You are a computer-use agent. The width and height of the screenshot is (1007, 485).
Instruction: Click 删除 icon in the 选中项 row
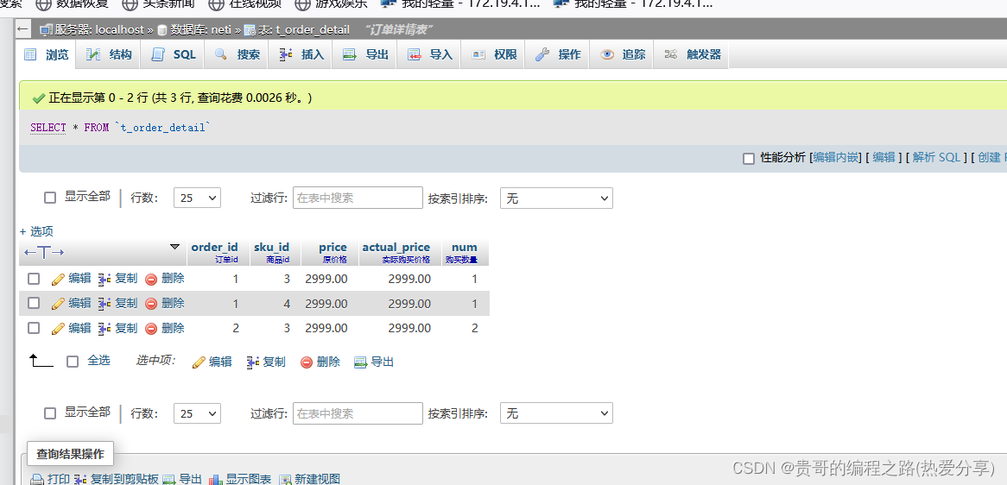pyautogui.click(x=307, y=362)
